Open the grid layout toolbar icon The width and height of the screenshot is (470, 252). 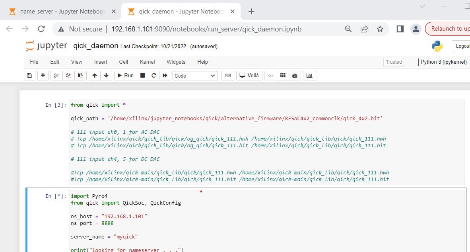pos(283,76)
